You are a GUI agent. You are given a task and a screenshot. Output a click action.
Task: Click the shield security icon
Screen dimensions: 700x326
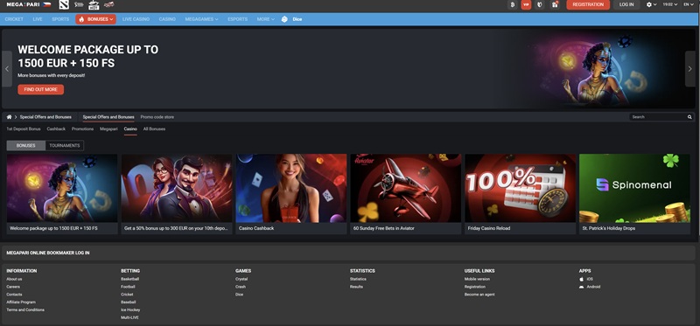point(540,4)
